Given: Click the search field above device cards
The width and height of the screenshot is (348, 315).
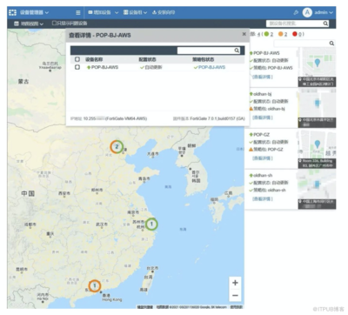Looking at the screenshot, I should click(x=301, y=44).
